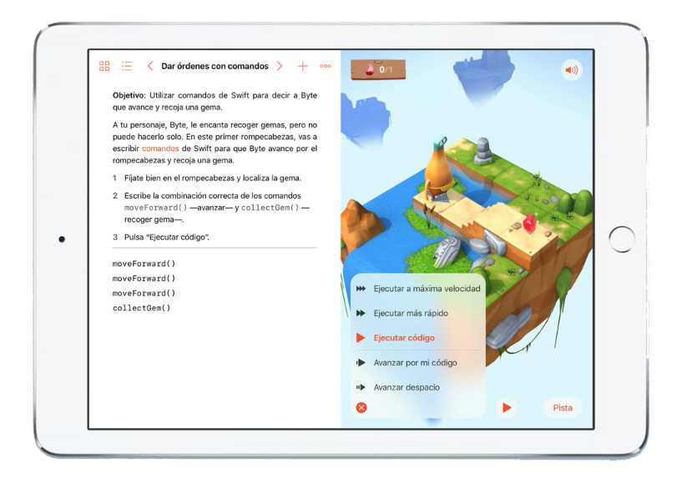Tap the red gem in the puzzle
Viewport: 687px width, 479px height.
[530, 224]
